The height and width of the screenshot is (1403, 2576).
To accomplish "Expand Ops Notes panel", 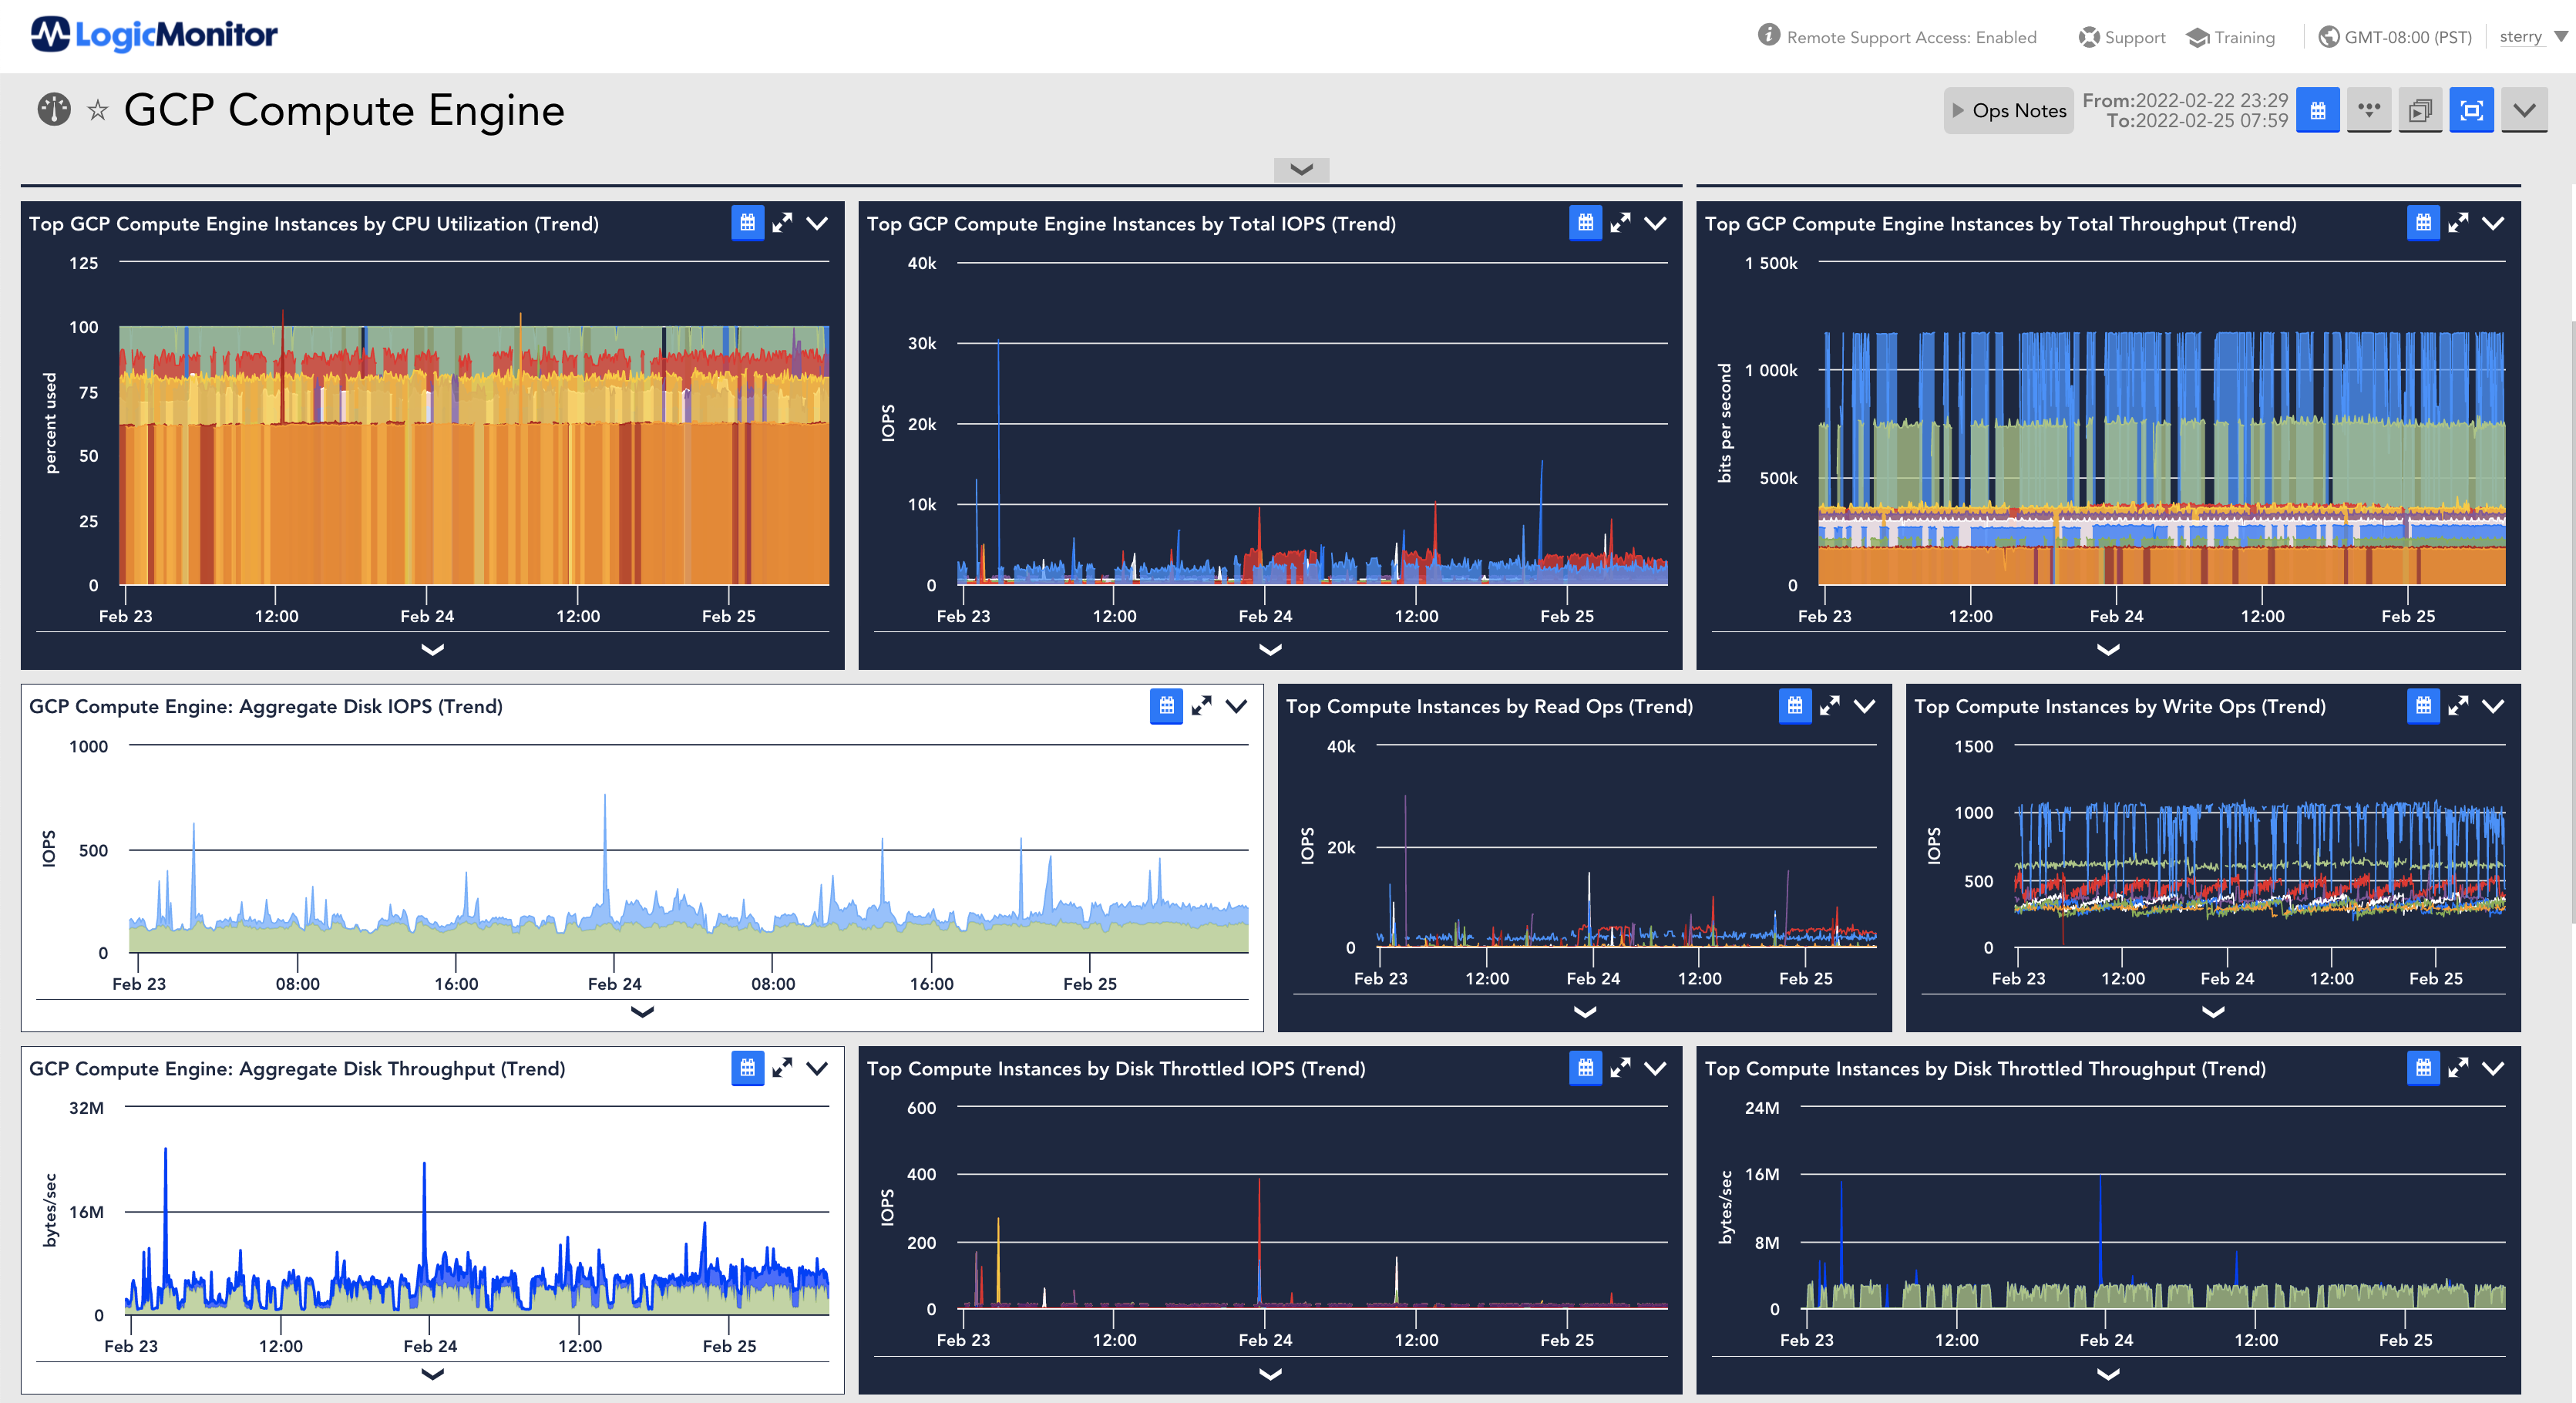I will [x=2009, y=110].
